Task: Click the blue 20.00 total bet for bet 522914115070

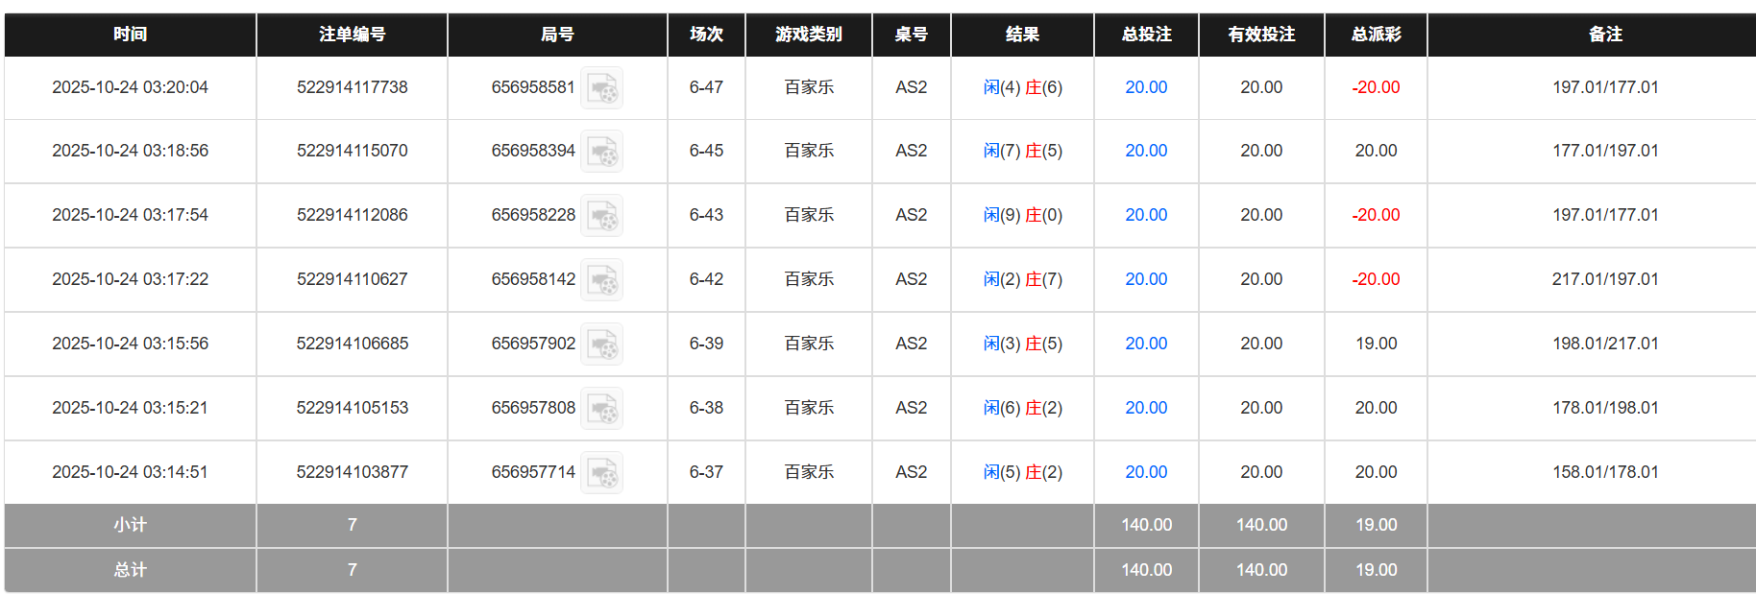Action: point(1145,151)
